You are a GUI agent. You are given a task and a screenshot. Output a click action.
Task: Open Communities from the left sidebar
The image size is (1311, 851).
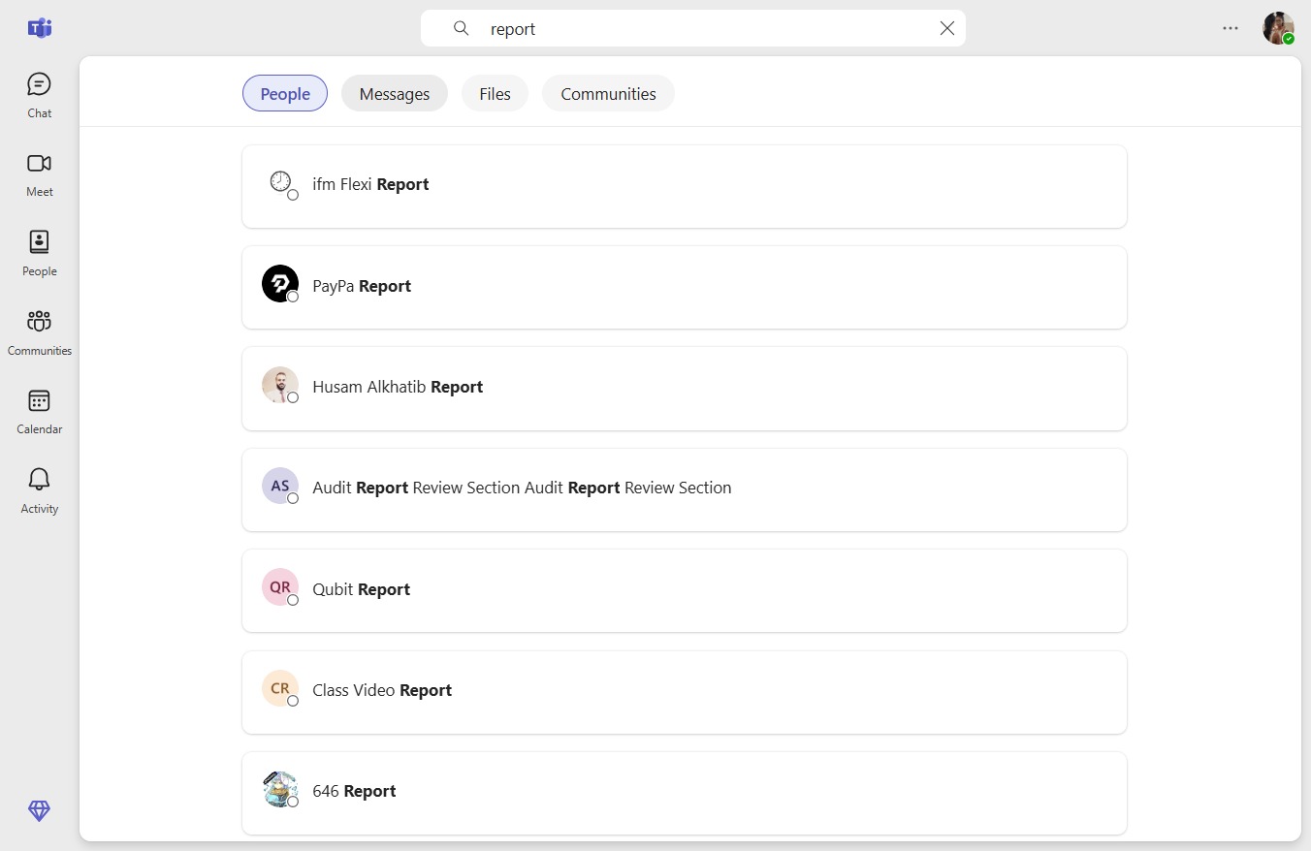point(39,332)
